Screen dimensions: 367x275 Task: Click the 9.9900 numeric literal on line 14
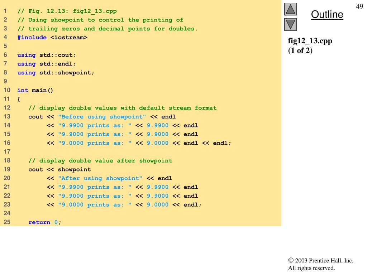tap(158, 126)
